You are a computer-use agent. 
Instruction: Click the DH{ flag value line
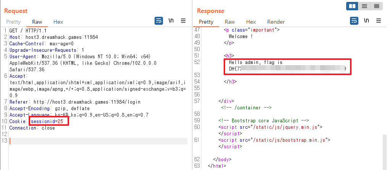(x=287, y=69)
